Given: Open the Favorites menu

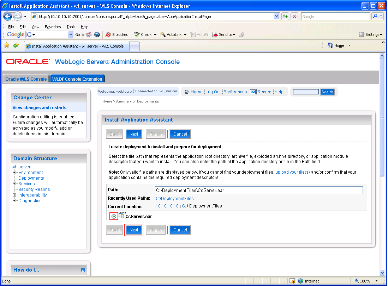Looking at the screenshot, I should (x=53, y=27).
